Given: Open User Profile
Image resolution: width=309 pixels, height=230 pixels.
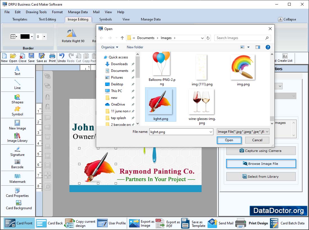Looking at the screenshot, I should [x=112, y=223].
